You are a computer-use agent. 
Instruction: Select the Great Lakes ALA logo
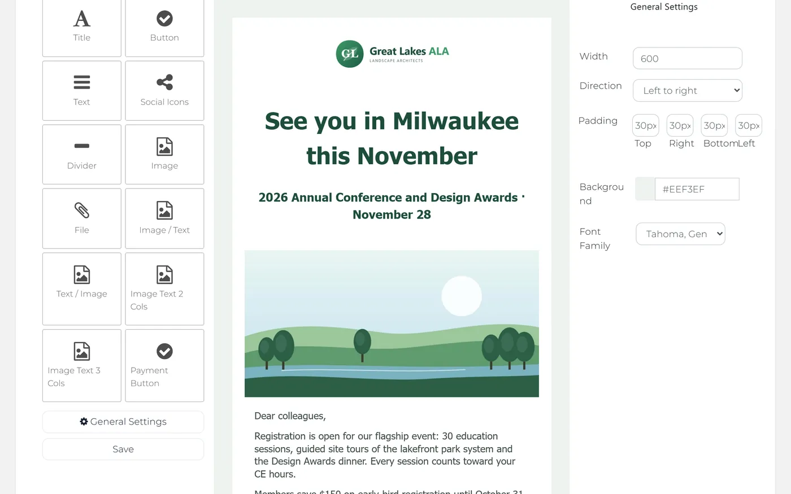click(x=392, y=54)
